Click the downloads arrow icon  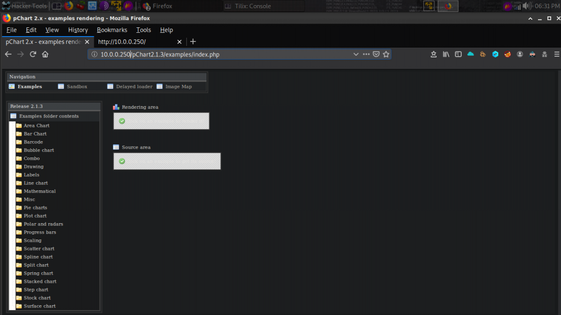(433, 54)
